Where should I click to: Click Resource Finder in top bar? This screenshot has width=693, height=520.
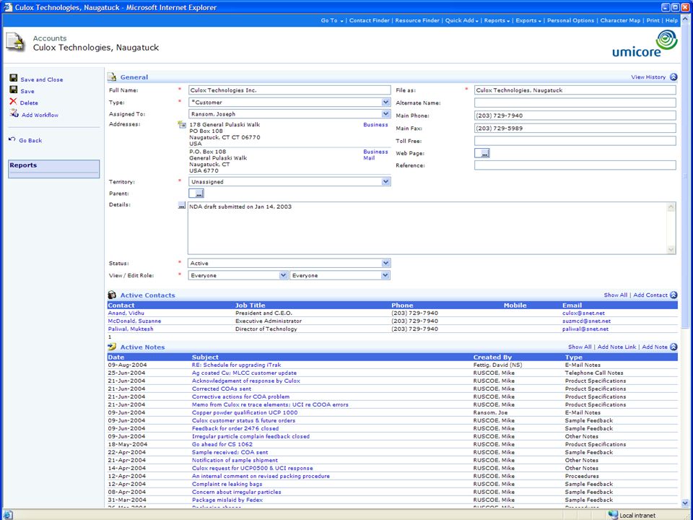(417, 20)
